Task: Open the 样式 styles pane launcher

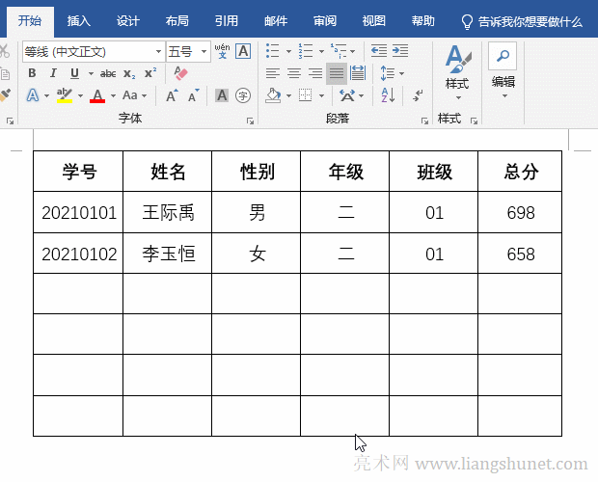Action: click(474, 121)
